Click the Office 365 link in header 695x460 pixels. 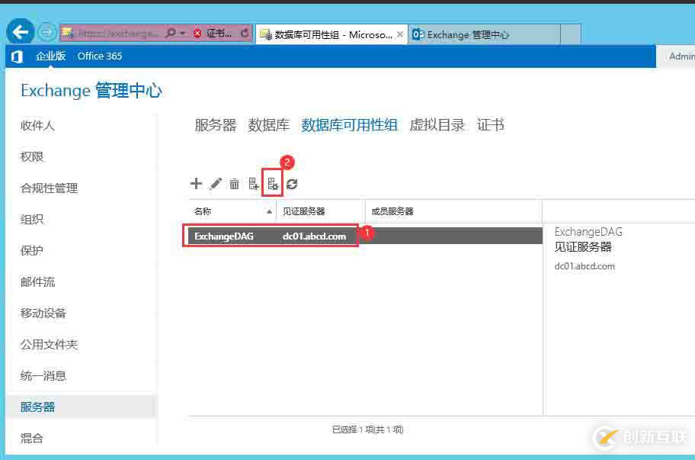click(x=99, y=56)
